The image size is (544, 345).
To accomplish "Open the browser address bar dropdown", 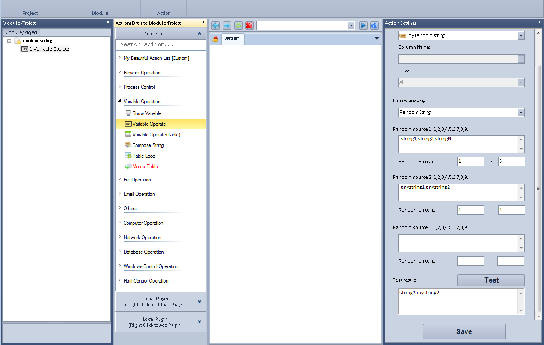I will point(351,25).
